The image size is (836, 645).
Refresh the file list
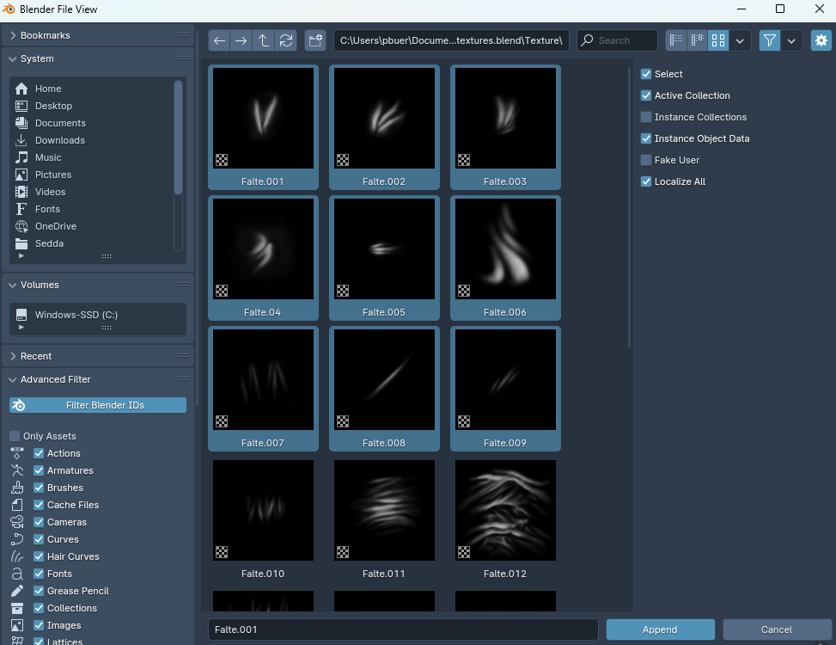(x=286, y=40)
